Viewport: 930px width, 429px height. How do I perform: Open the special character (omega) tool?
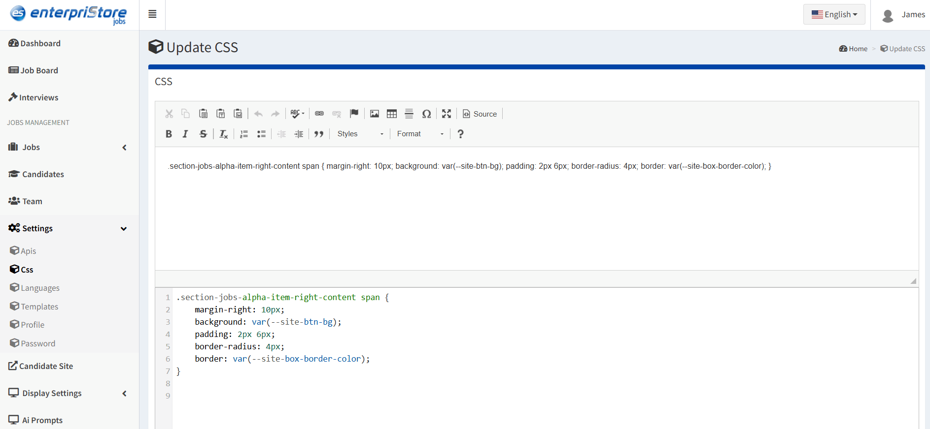(x=426, y=114)
